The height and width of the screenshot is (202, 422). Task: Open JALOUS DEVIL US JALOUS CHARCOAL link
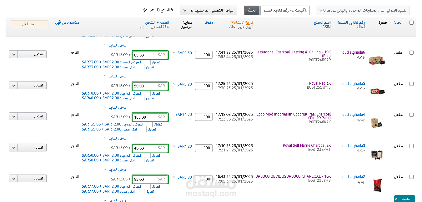pyautogui.click(x=293, y=176)
